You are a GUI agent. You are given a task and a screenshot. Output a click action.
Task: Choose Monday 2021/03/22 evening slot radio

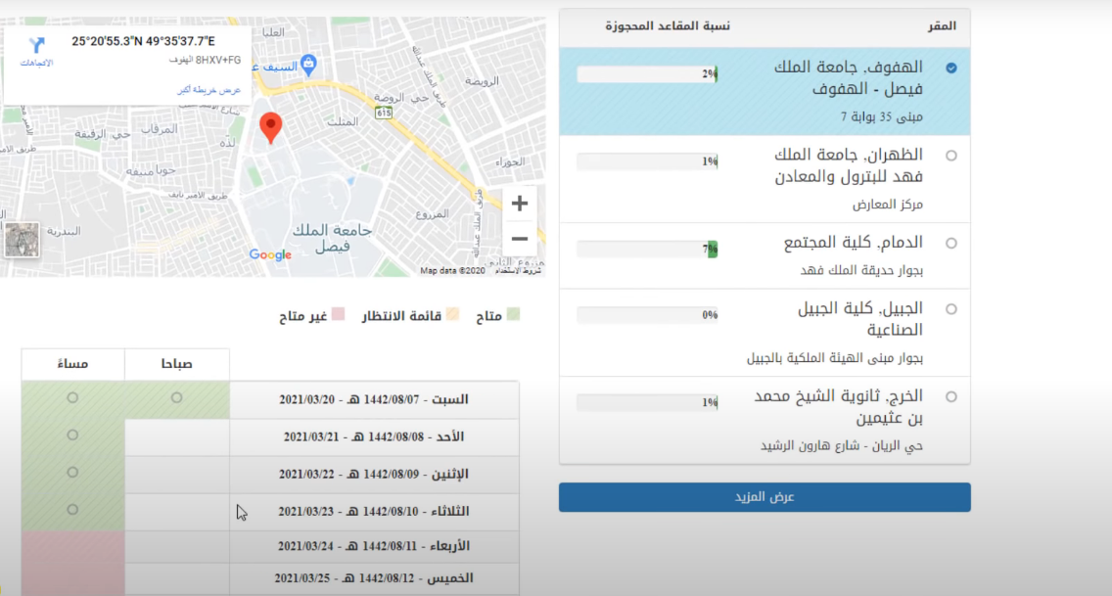pyautogui.click(x=72, y=472)
